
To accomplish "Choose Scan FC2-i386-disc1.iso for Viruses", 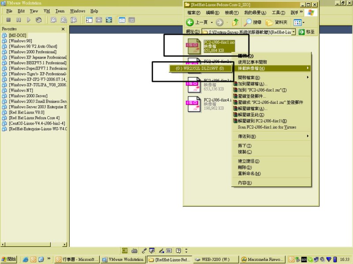I will tap(271, 127).
